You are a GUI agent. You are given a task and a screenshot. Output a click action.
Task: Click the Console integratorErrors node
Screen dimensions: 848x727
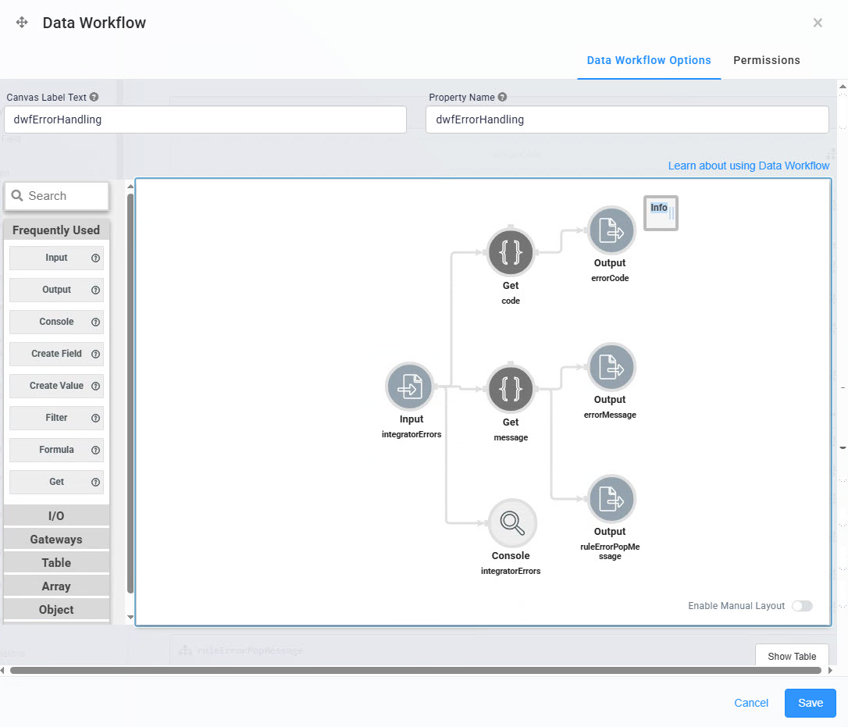click(511, 522)
